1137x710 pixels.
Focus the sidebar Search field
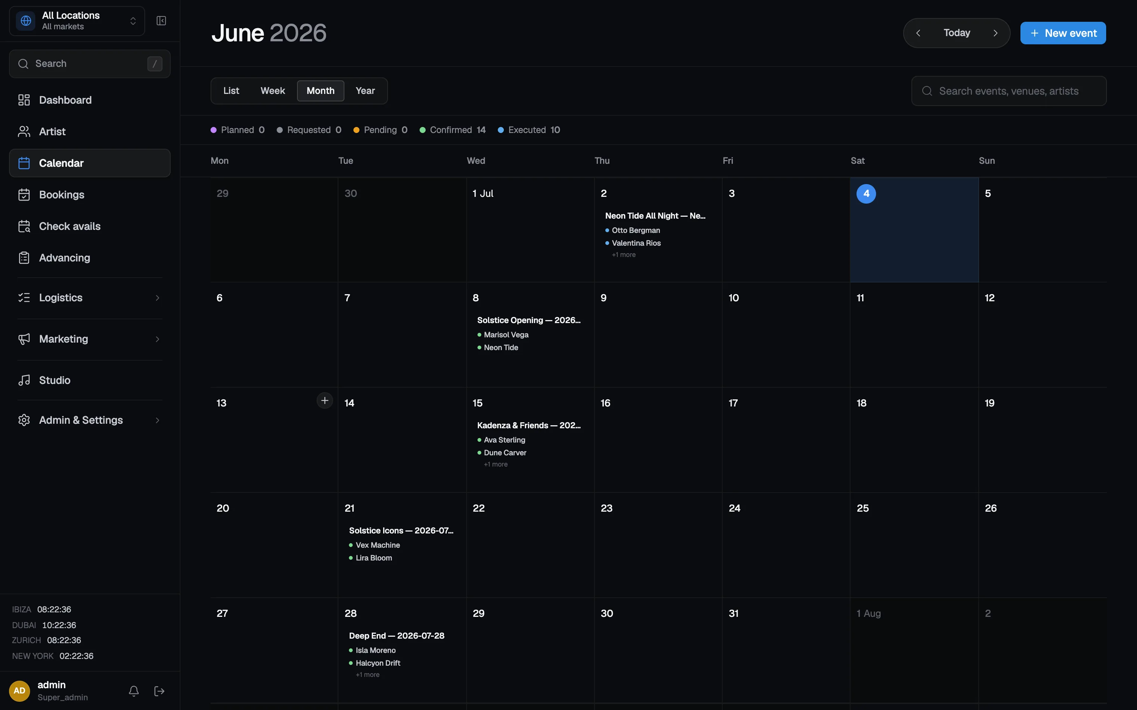tap(90, 63)
